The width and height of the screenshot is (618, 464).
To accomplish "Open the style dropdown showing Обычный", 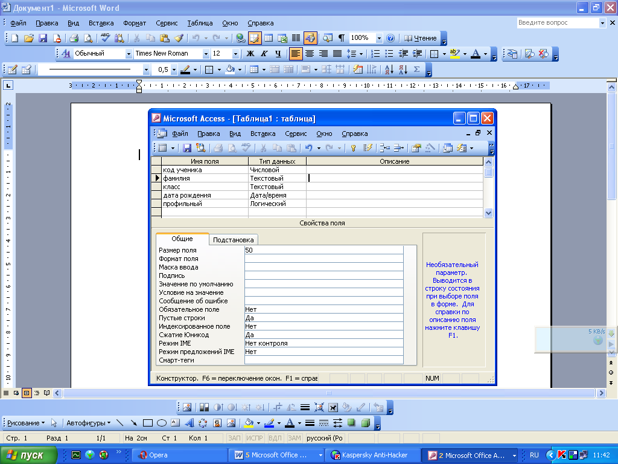I will click(129, 54).
